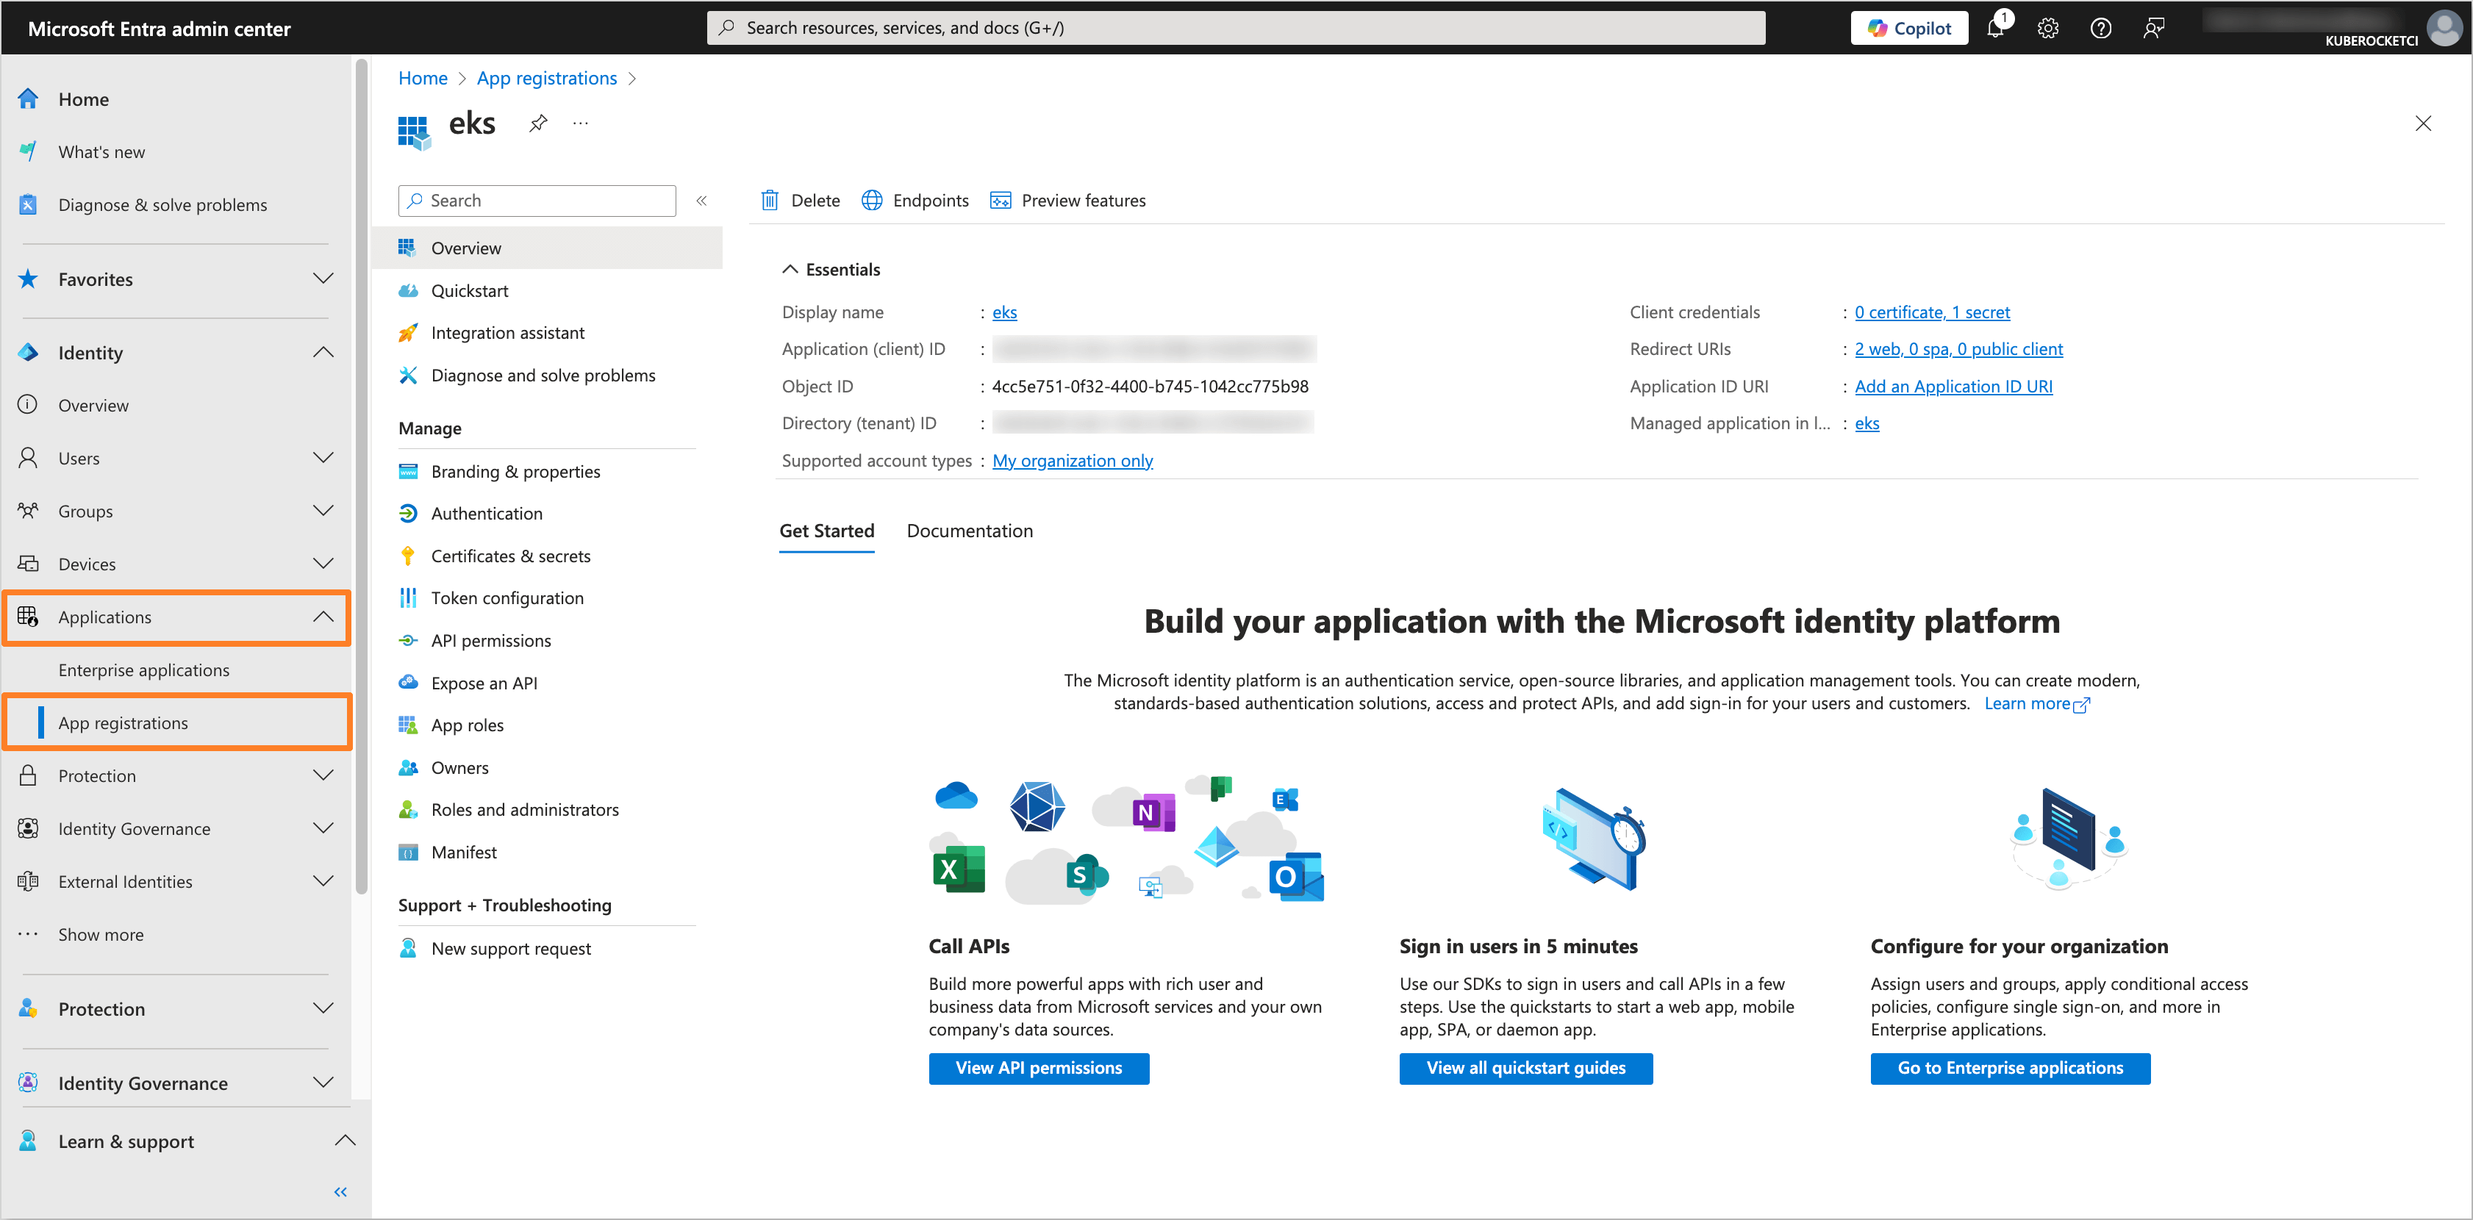Expand the Groups menu
2473x1220 pixels.
click(x=323, y=511)
